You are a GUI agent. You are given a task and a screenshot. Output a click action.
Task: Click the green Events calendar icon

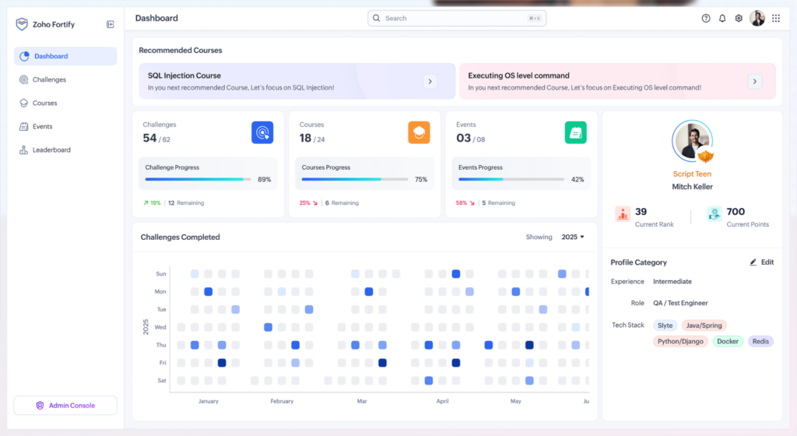[x=575, y=132]
